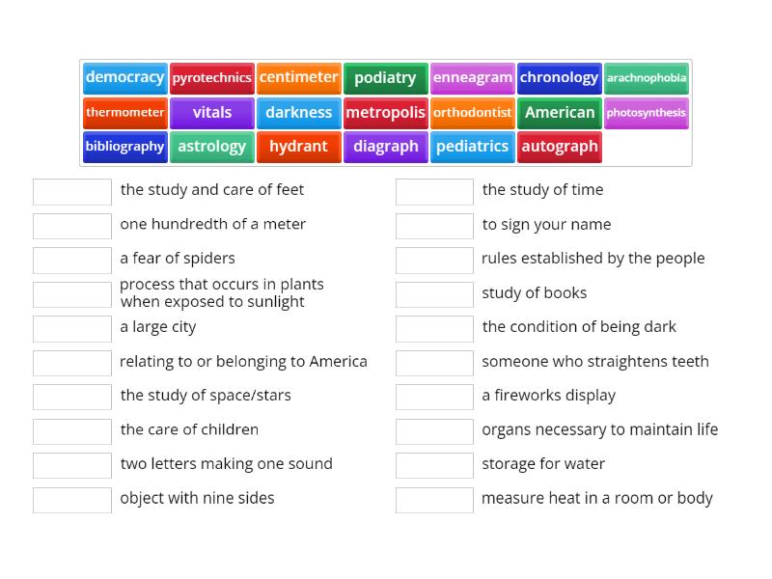This screenshot has width=772, height=579.
Task: Select the astrology word tile
Action: pos(212,147)
